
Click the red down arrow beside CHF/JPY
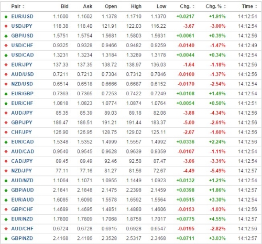point(6,132)
